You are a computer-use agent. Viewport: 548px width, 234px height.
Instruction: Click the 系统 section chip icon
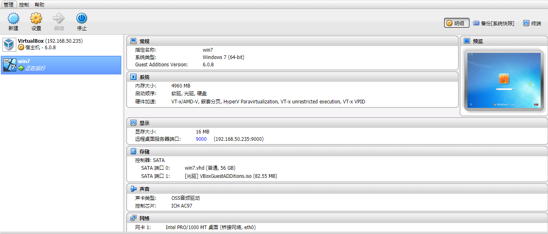click(x=134, y=77)
